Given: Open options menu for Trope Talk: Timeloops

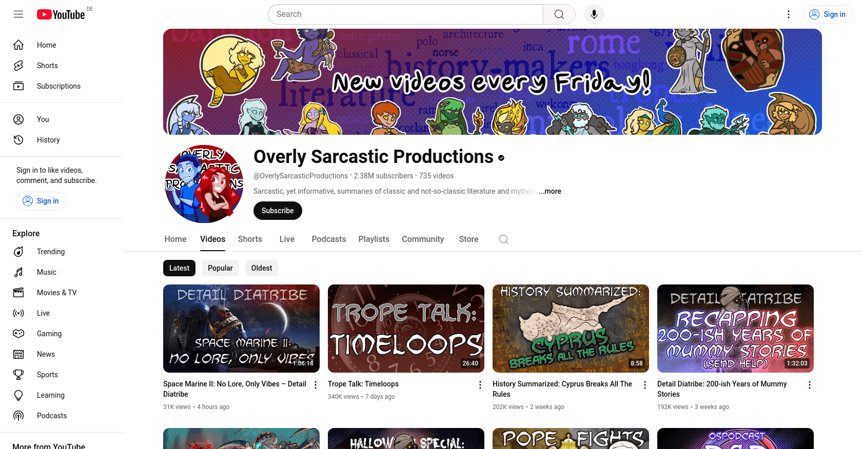Looking at the screenshot, I should point(480,385).
